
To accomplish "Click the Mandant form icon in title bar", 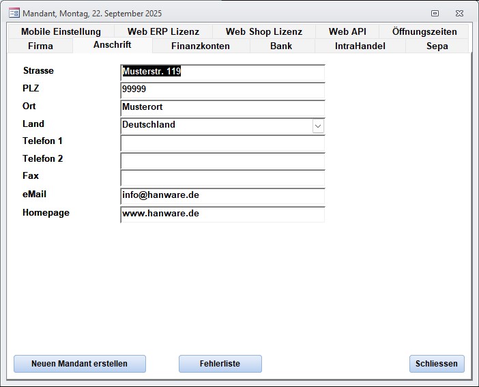I will click(x=14, y=13).
